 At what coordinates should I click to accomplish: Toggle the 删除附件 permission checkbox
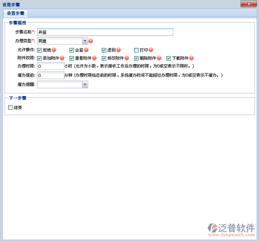click(136, 58)
